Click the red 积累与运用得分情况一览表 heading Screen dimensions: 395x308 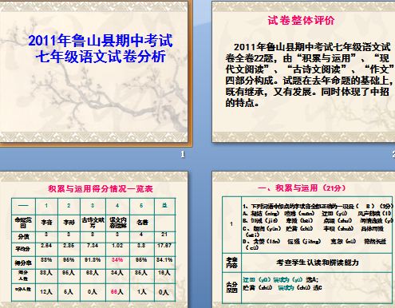point(101,188)
